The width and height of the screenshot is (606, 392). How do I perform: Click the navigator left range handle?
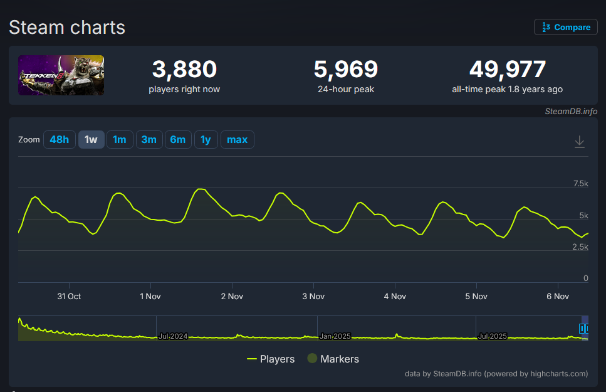click(x=582, y=329)
